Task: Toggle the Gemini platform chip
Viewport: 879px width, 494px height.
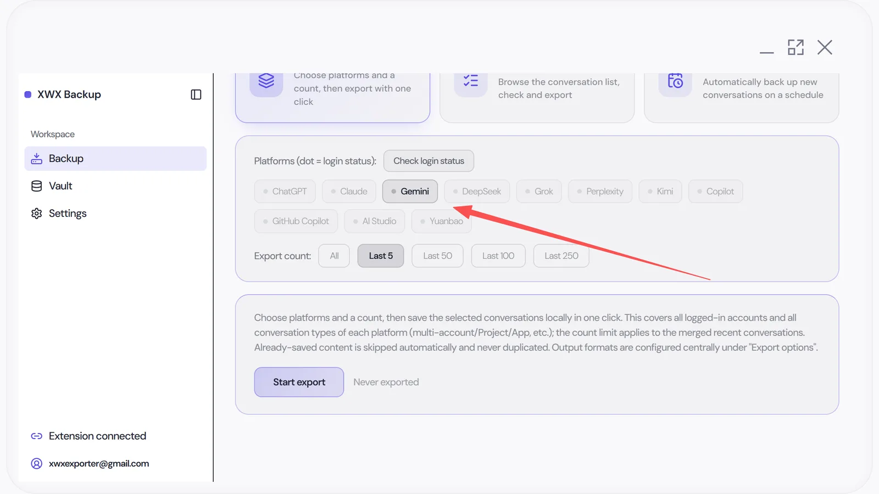Action: click(x=410, y=192)
